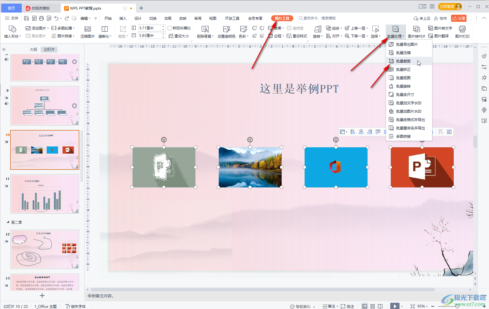Add a new slide with plus button
Viewport: 489px width, 309px height.
tap(42, 296)
